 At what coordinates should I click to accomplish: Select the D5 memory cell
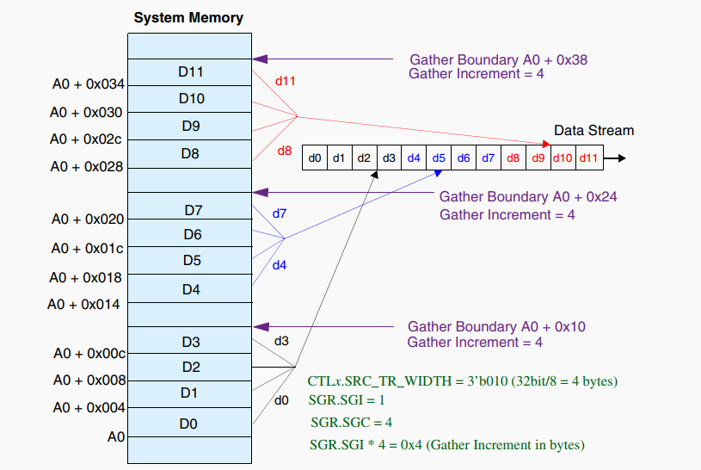tap(189, 261)
